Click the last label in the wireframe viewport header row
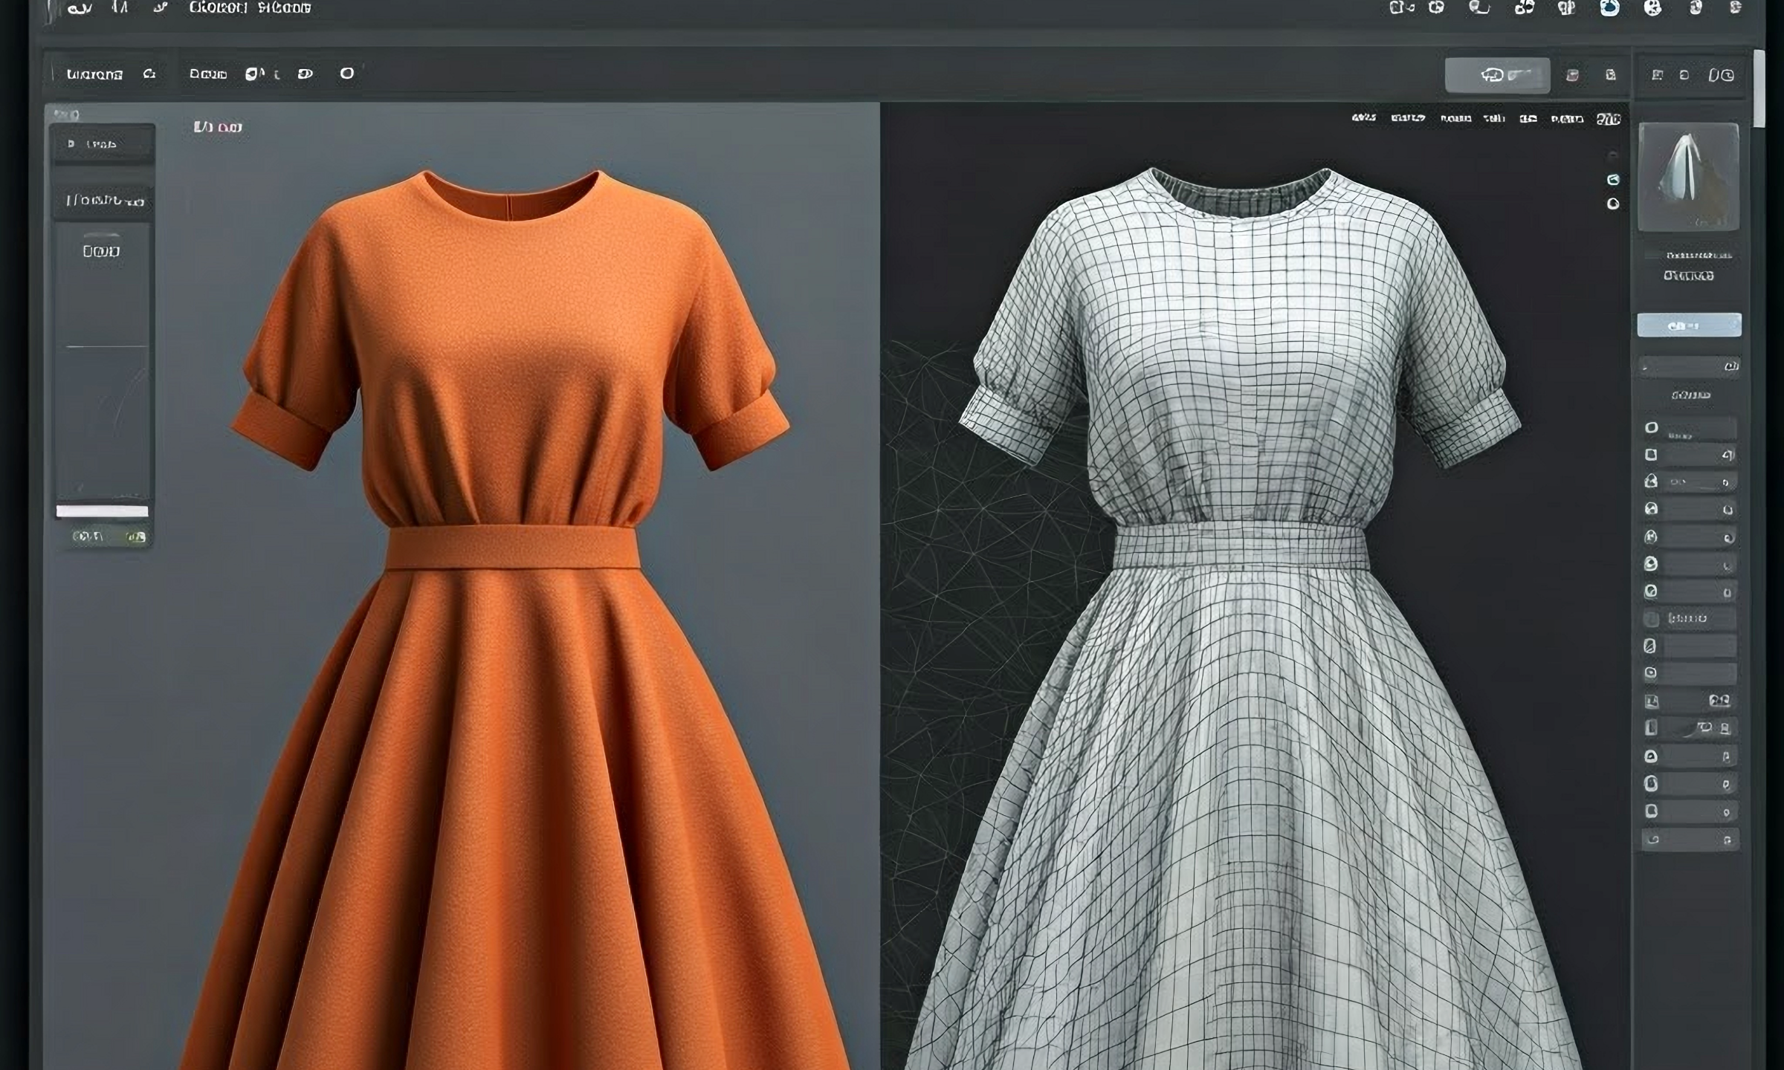This screenshot has width=1784, height=1070. point(1609,119)
